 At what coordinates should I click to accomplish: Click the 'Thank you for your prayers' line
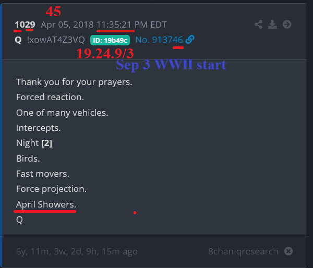tap(74, 82)
